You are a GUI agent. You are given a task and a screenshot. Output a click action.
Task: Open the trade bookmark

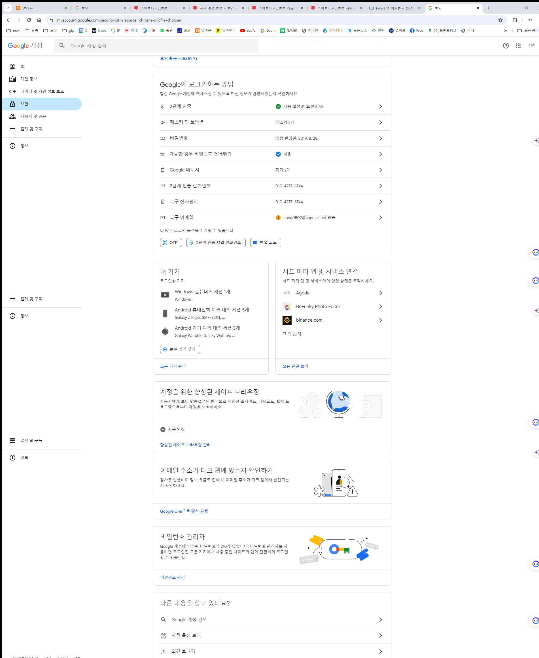99,30
